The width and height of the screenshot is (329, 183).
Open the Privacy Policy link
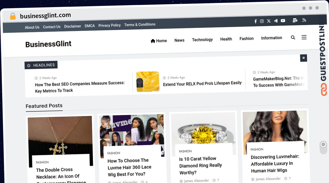pyautogui.click(x=109, y=25)
